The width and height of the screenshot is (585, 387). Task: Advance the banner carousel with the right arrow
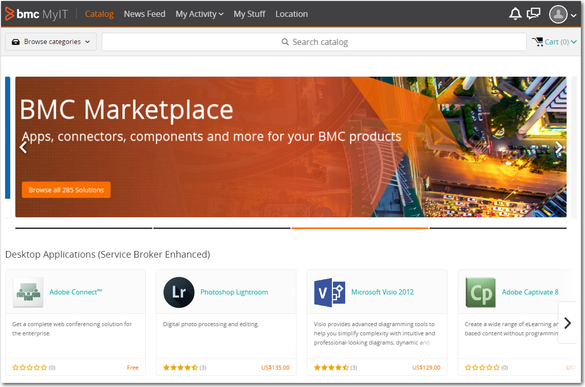click(558, 147)
